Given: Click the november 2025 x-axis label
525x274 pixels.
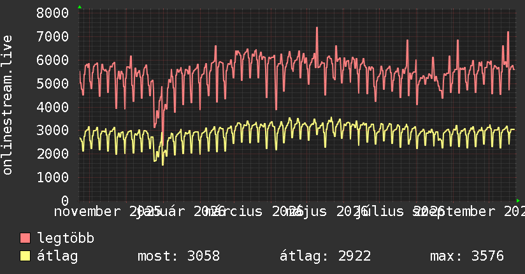Looking at the screenshot, I should [108, 212].
